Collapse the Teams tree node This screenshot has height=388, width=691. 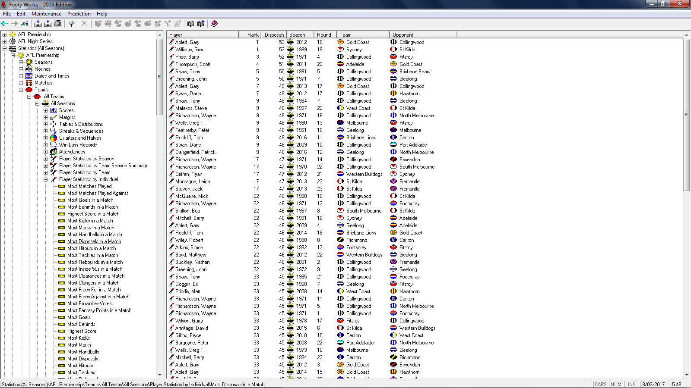[21, 90]
